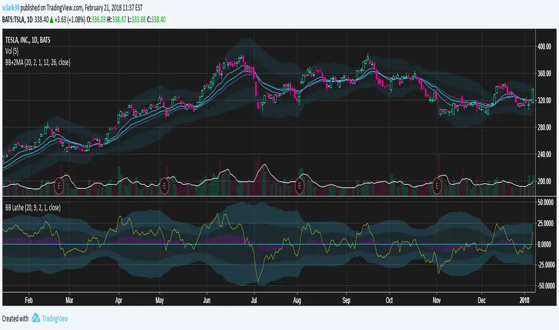Click the 2018 label on time axis
Viewport: 559px width, 330px height.
pos(524,301)
